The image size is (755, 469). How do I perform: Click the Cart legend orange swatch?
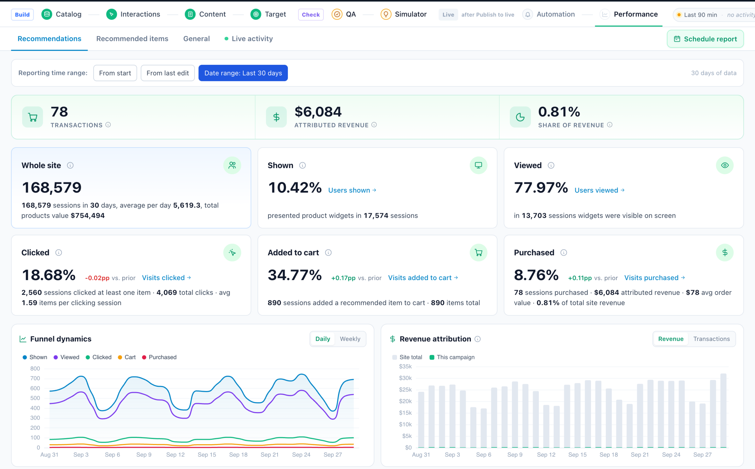click(120, 357)
